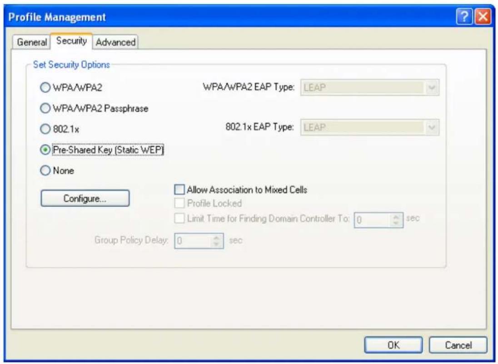498x364 pixels.
Task: Switch to the Security tab
Action: (71, 41)
